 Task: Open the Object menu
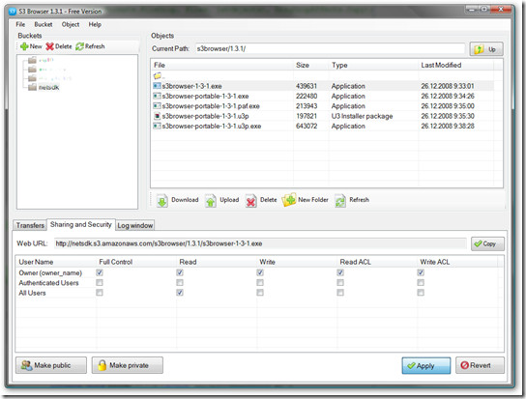(x=71, y=24)
